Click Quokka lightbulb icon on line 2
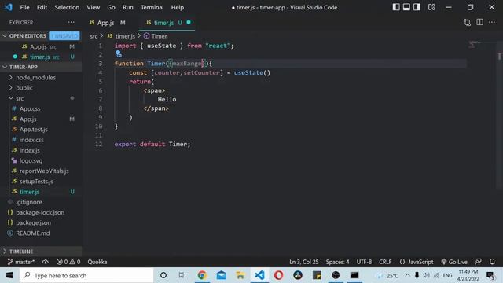503x283 pixels. tap(119, 53)
